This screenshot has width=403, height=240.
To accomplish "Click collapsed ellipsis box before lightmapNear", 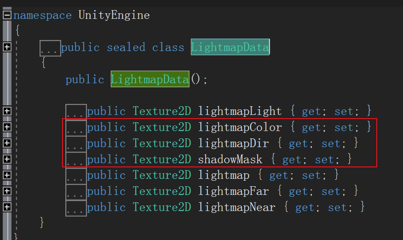I will [x=76, y=208].
